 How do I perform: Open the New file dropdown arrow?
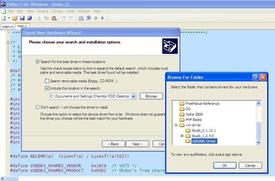coord(9,18)
